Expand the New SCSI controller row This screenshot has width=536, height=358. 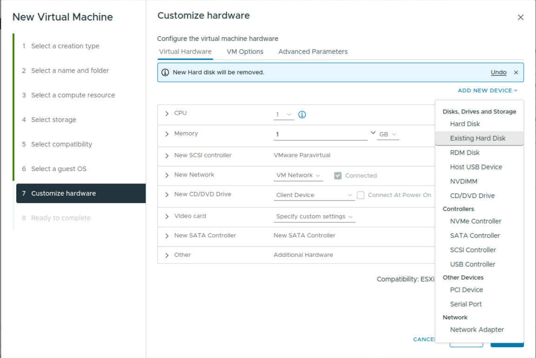(167, 155)
